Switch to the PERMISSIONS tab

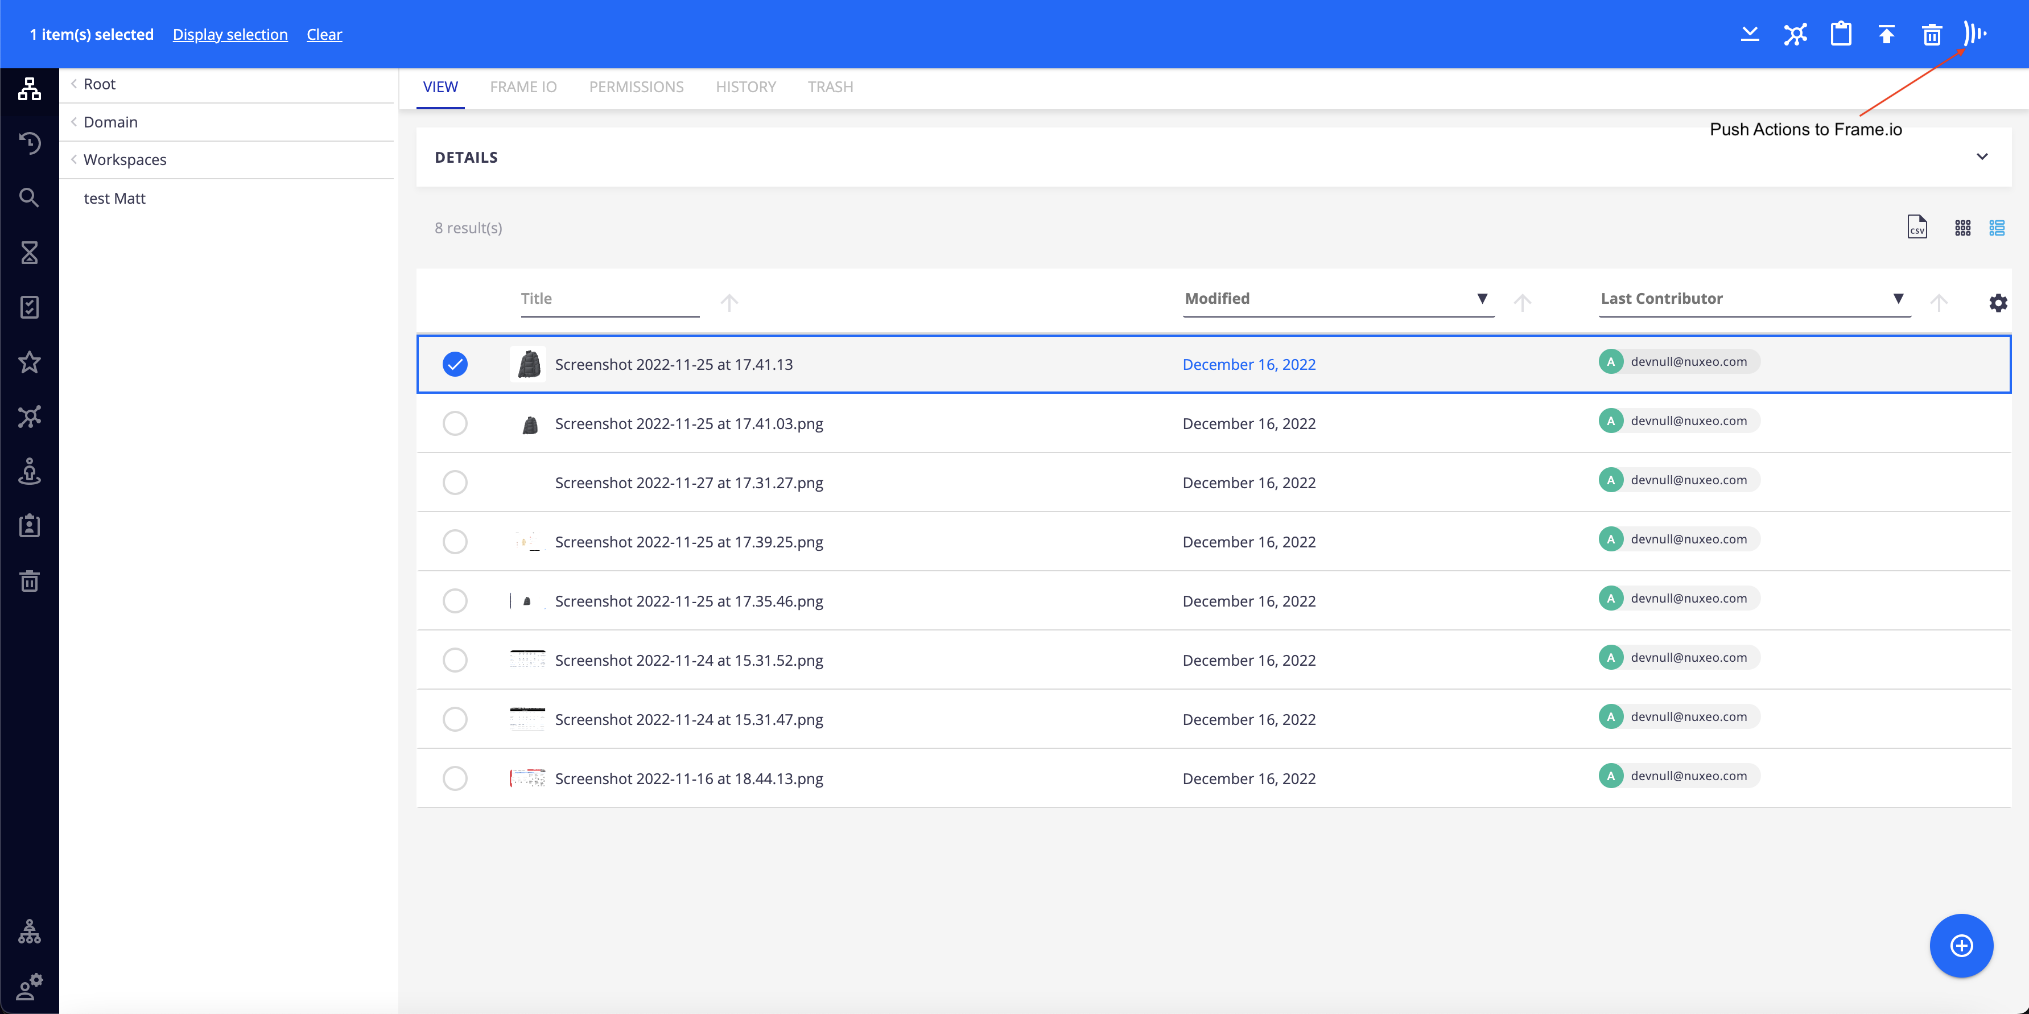click(x=636, y=86)
